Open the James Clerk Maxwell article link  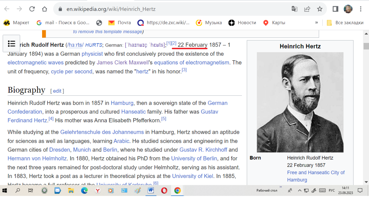123,63
